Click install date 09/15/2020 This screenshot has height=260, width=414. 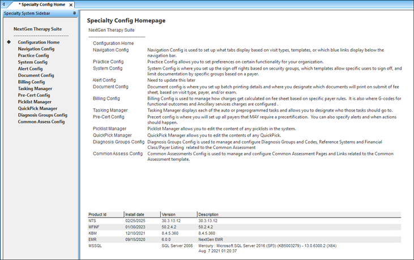(135, 240)
